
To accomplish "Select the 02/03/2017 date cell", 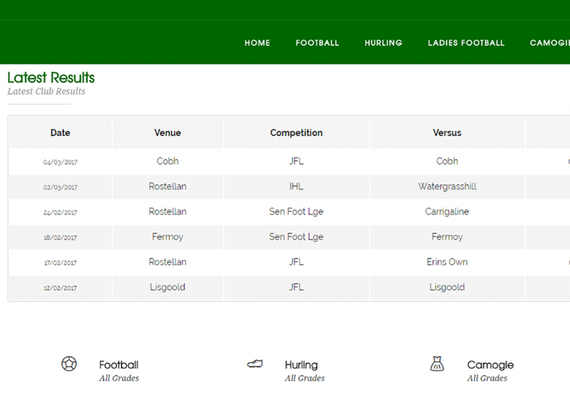I will (x=60, y=187).
